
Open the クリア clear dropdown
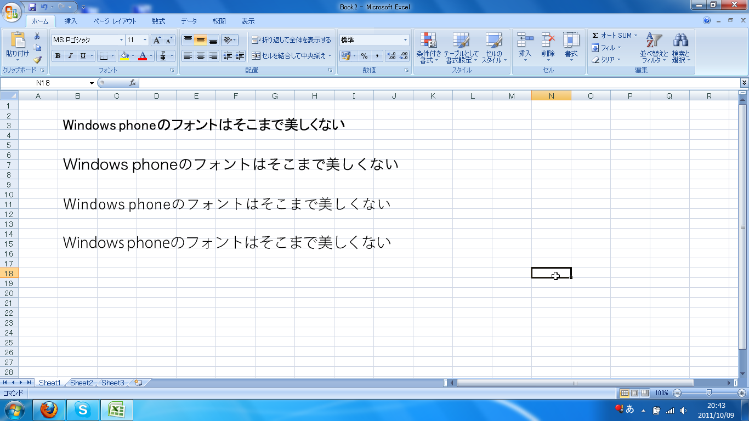(x=606, y=60)
